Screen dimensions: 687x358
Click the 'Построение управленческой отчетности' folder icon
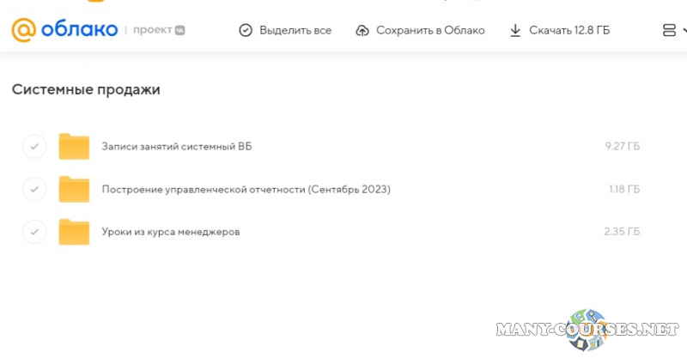(x=74, y=189)
